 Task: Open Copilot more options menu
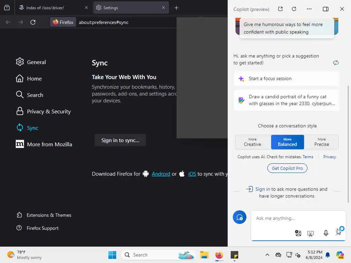tap(309, 9)
